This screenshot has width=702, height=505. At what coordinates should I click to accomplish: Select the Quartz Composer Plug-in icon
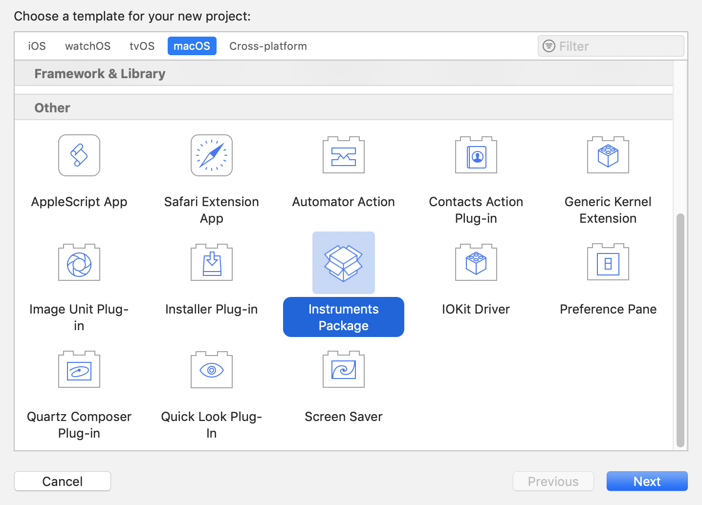(79, 370)
